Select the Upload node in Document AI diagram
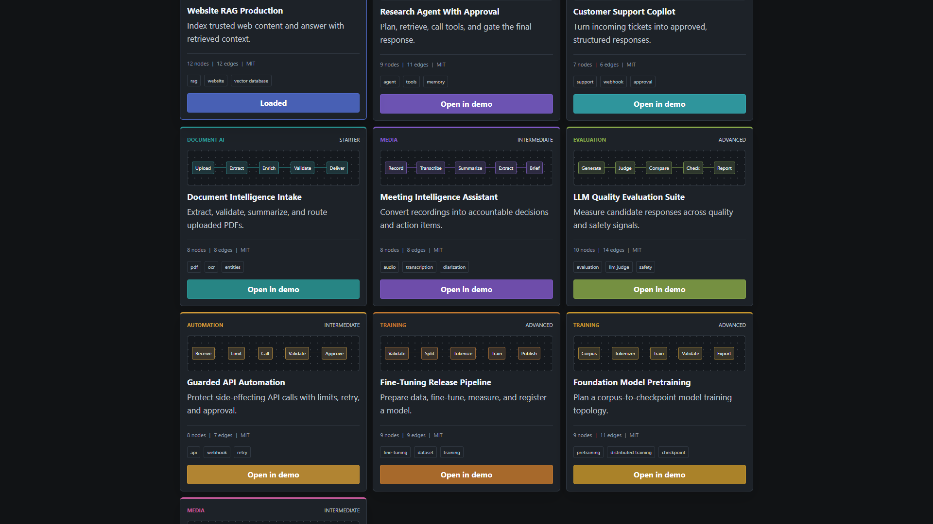933x524 pixels. (203, 168)
